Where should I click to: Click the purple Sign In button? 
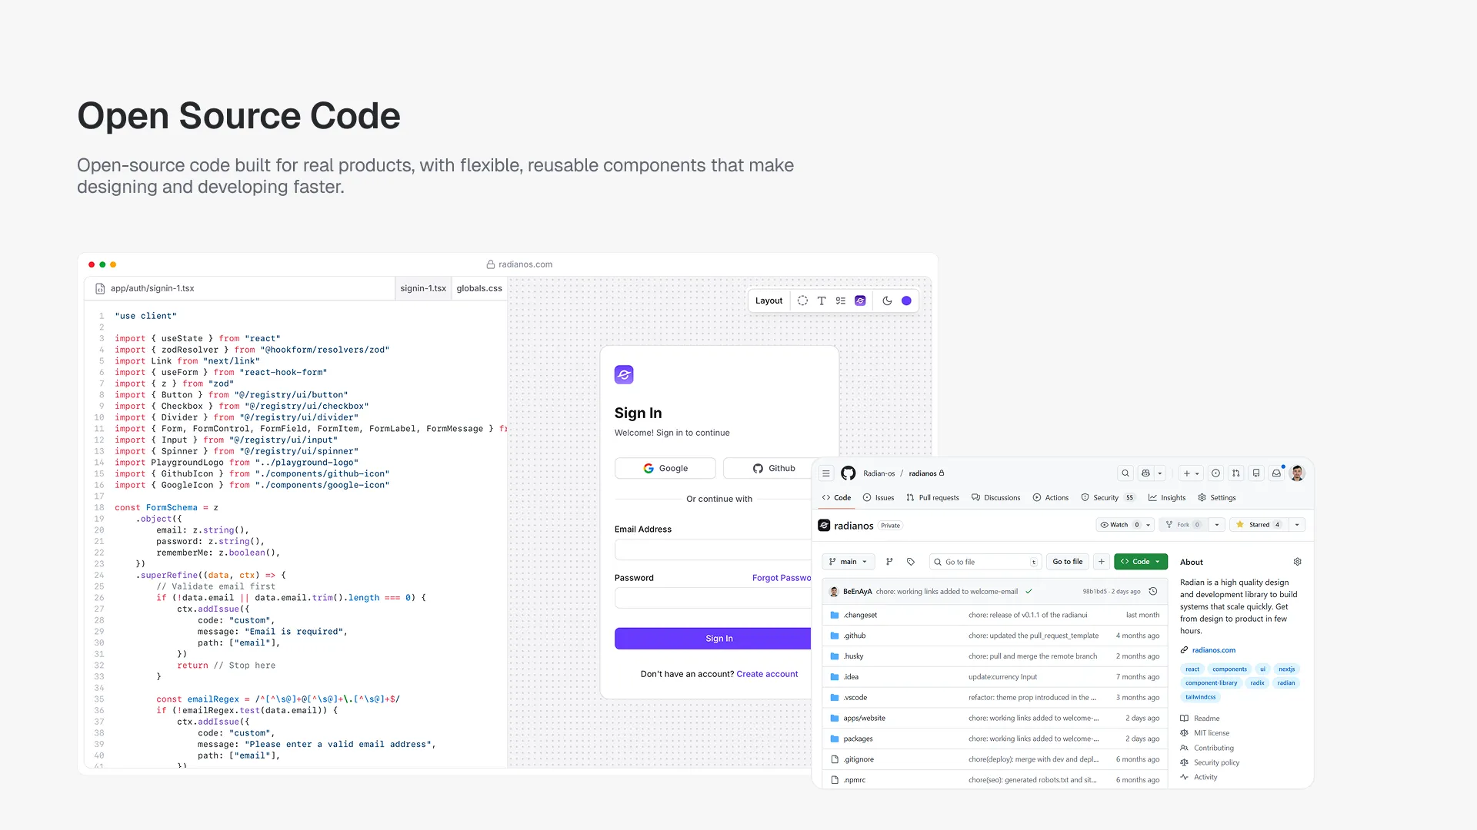(x=713, y=639)
